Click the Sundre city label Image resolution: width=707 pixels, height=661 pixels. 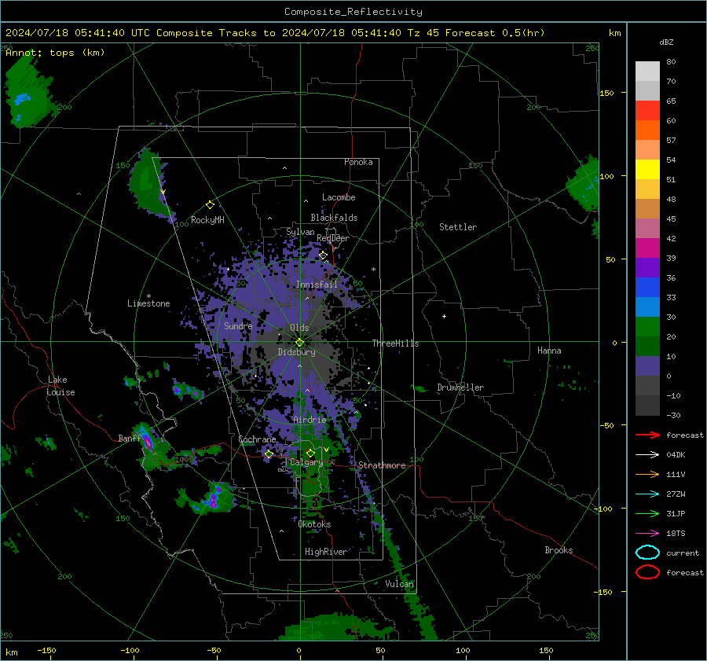tap(238, 326)
